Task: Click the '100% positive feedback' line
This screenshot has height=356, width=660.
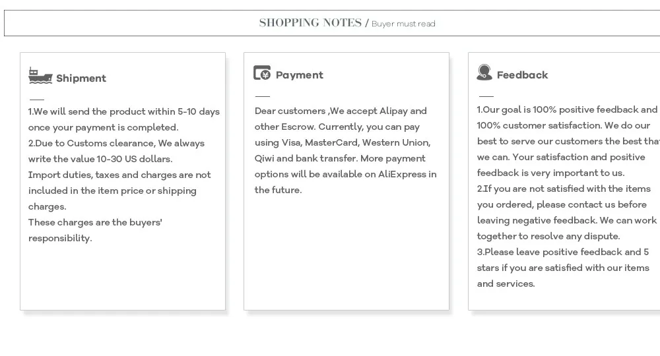Action: [x=566, y=109]
